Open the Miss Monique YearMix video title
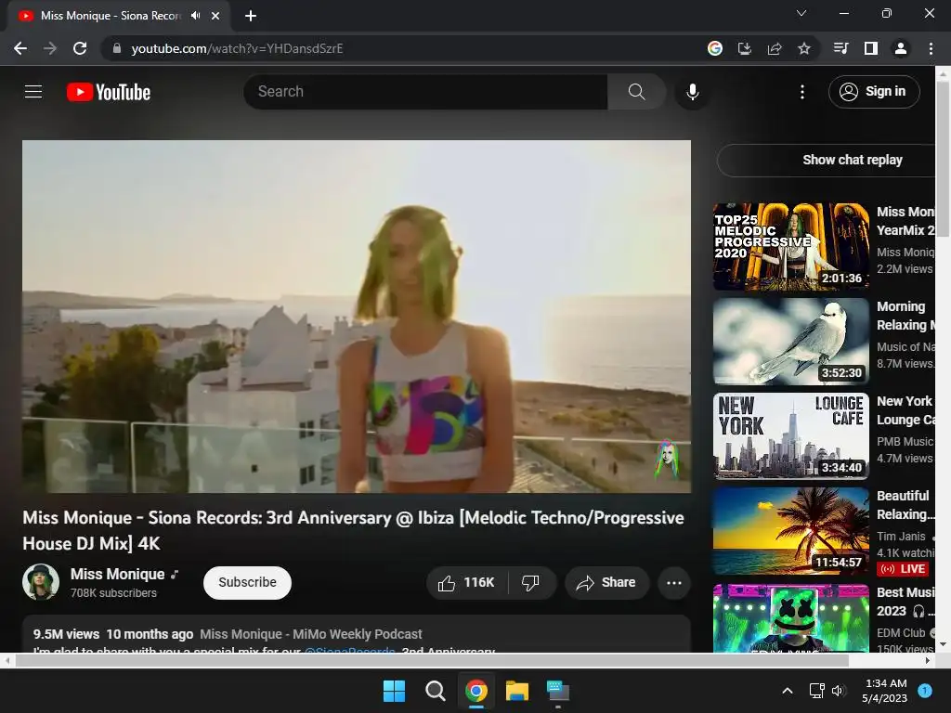951x713 pixels. pos(905,221)
